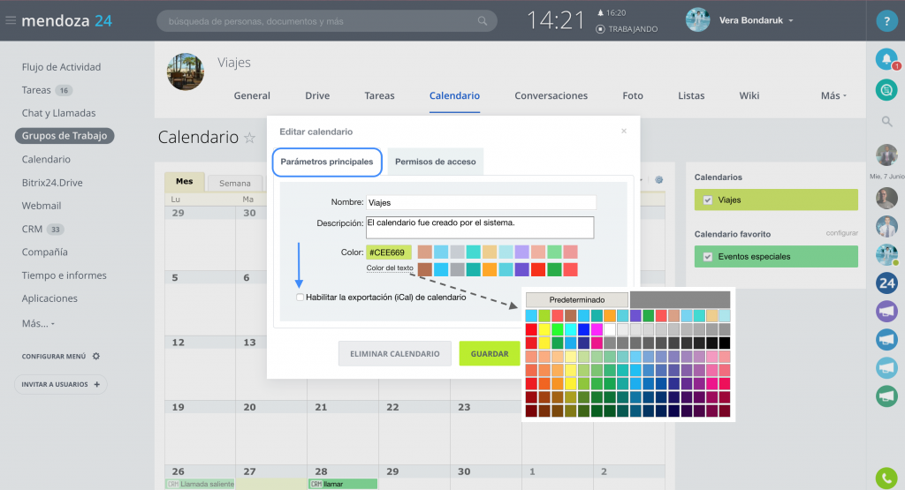Click the purple megaphone icon in the right sidebar
This screenshot has width=905, height=490.
886,312
